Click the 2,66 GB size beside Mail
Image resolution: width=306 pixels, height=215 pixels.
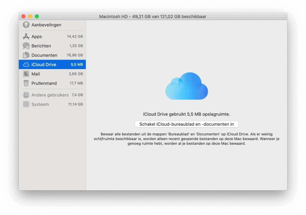[76, 74]
